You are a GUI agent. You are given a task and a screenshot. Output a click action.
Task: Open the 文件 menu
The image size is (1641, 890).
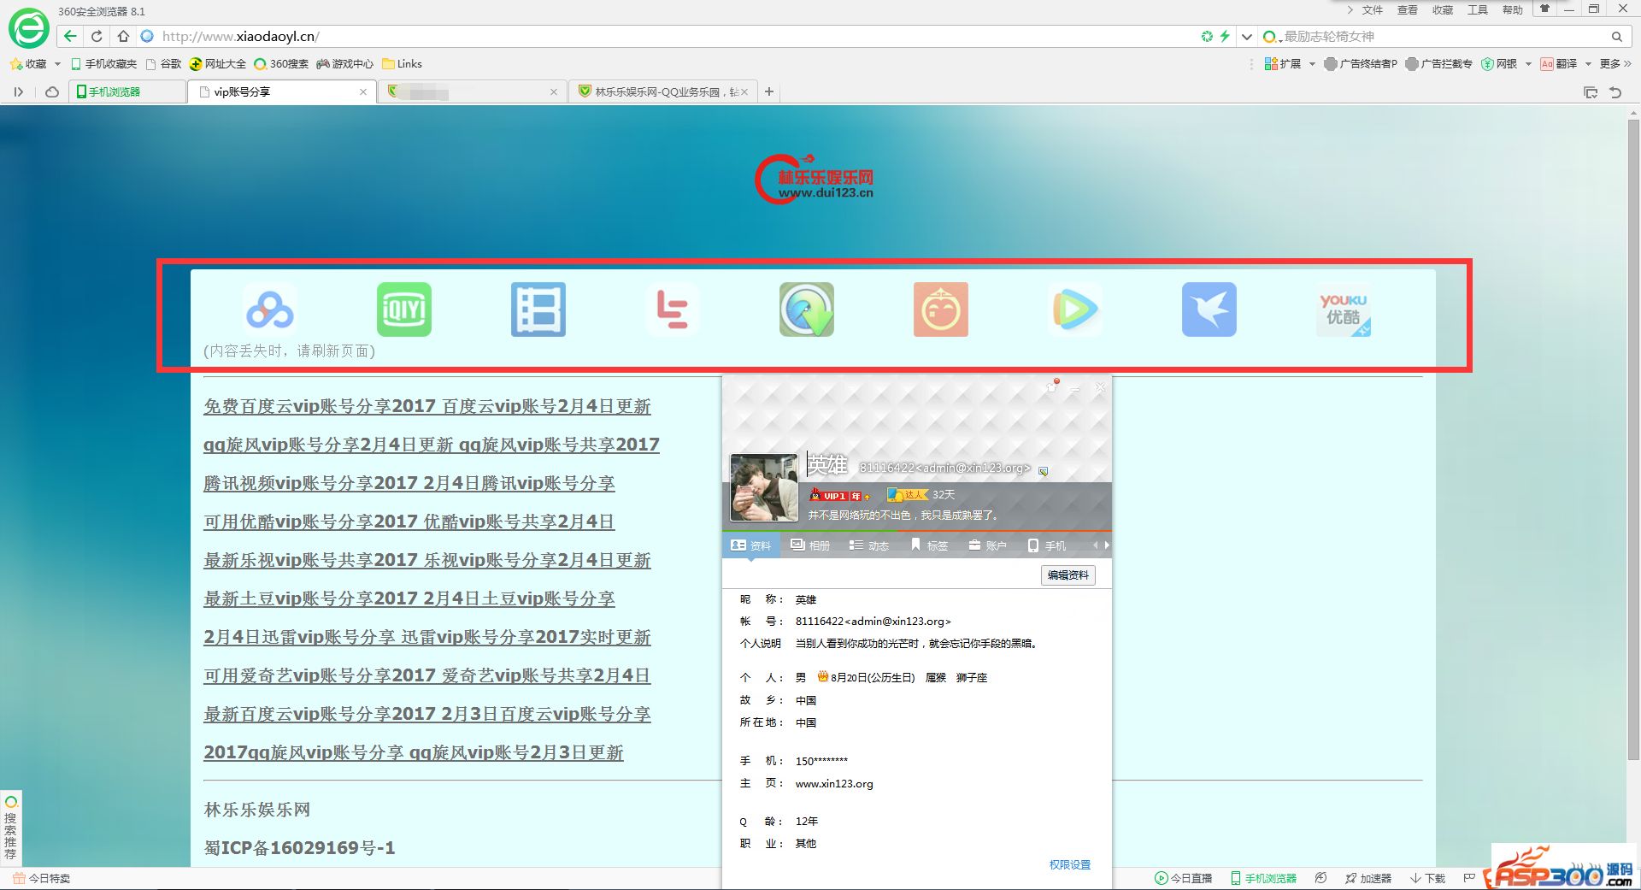(1373, 10)
